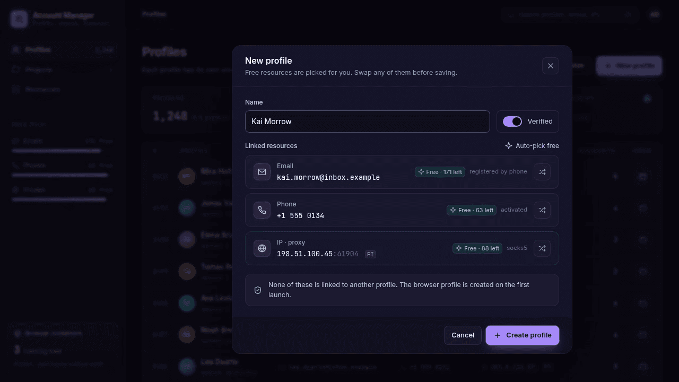Click the "Free · 171 left" badge
This screenshot has height=382, width=679.
440,172
